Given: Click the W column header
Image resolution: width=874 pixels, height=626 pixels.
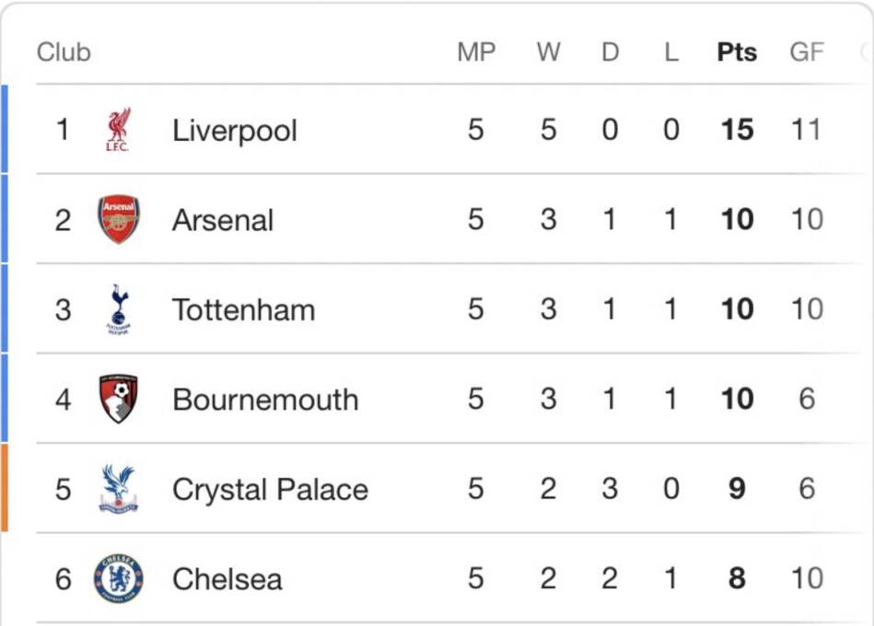Looking at the screenshot, I should tap(549, 52).
